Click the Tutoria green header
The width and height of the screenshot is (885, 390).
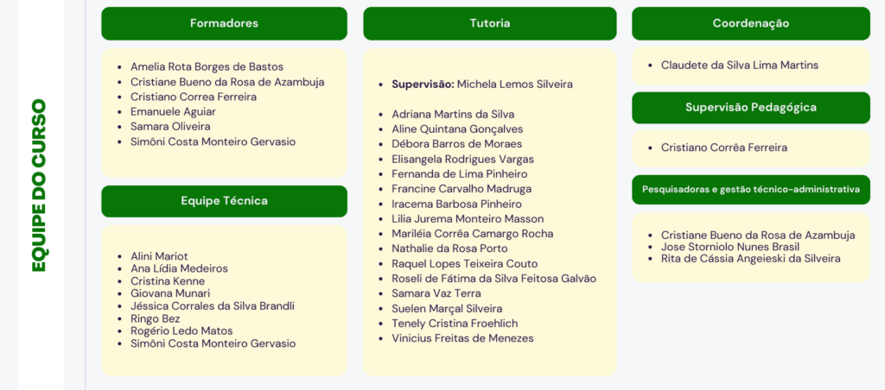pyautogui.click(x=489, y=23)
